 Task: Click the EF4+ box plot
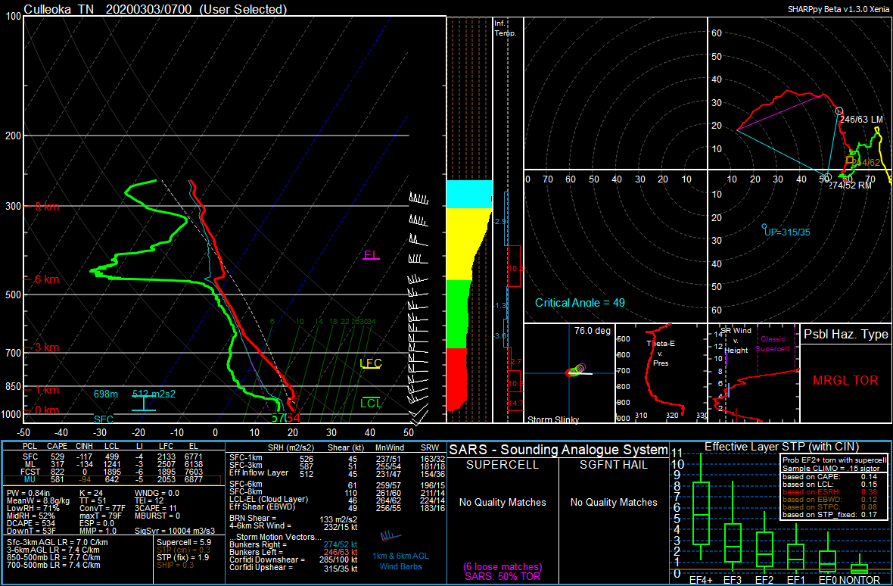click(701, 506)
